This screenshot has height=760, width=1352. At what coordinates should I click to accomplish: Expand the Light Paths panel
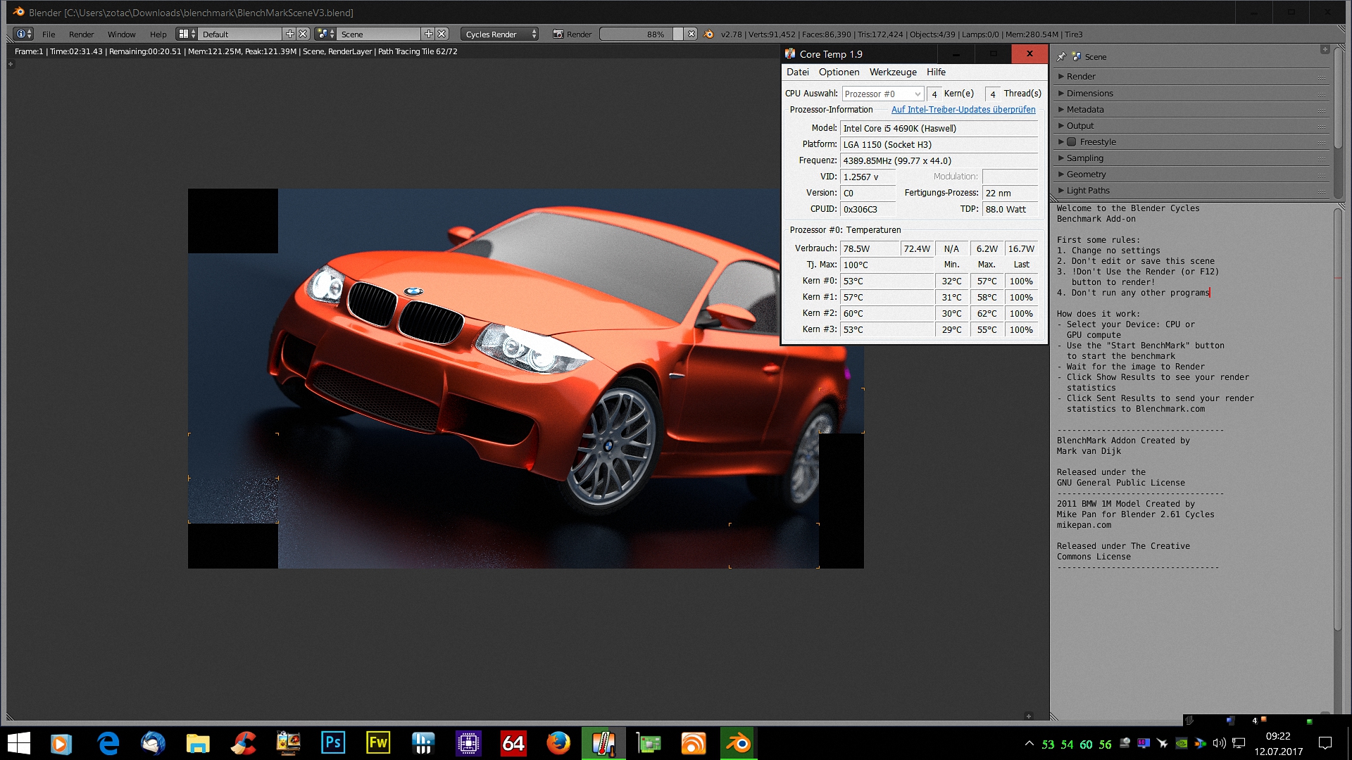(x=1087, y=191)
